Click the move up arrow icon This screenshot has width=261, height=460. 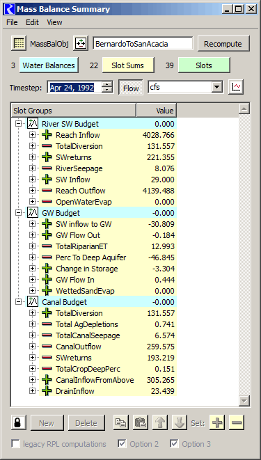[x=160, y=422]
